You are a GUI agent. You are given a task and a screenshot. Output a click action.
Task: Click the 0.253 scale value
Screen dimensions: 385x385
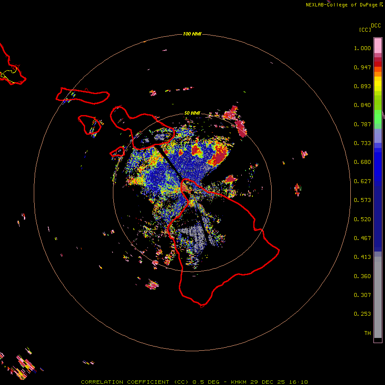pos(362,314)
